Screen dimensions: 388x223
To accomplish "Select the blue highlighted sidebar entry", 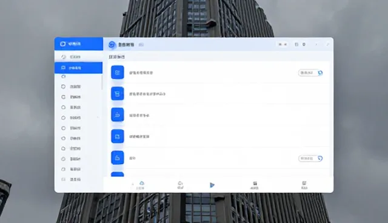I will click(78, 68).
